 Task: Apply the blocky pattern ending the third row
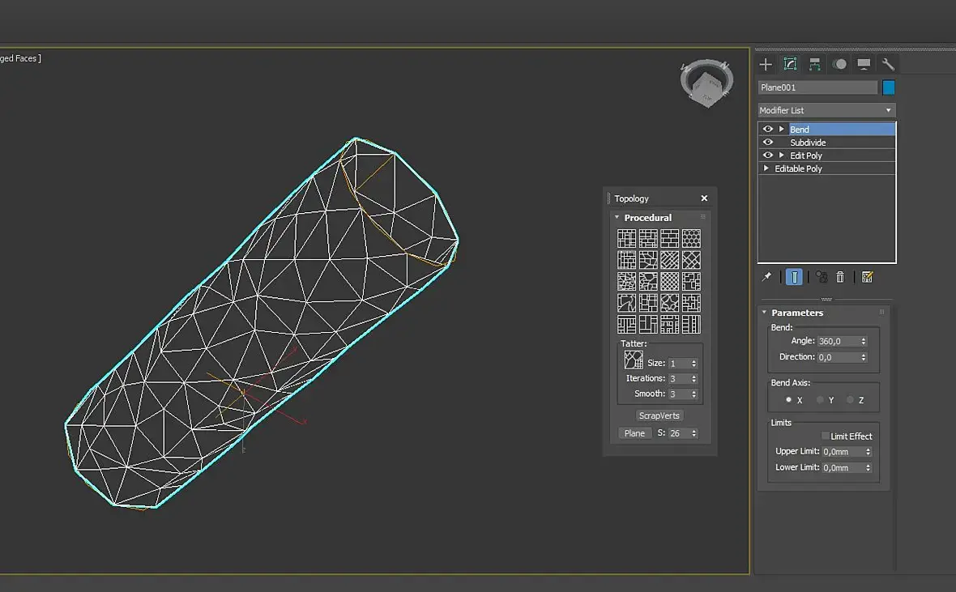coord(691,281)
